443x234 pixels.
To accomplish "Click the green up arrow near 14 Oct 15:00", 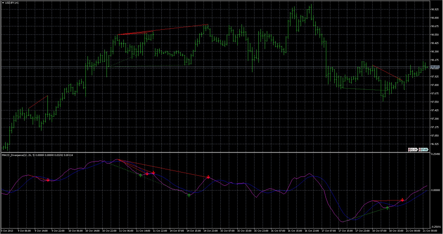I will coord(189,195).
